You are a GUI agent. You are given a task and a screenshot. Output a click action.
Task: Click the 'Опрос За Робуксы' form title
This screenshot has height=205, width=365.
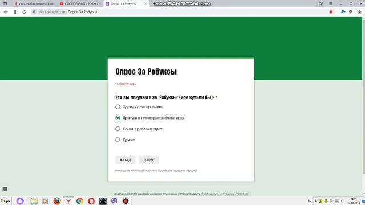point(146,72)
